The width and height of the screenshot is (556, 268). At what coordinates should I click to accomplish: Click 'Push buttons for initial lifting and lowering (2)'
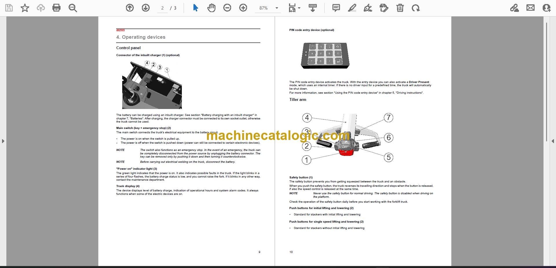coord(321,208)
